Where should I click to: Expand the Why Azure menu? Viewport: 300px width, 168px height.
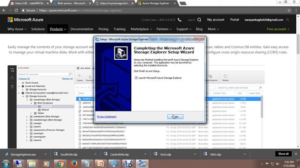[17, 29]
